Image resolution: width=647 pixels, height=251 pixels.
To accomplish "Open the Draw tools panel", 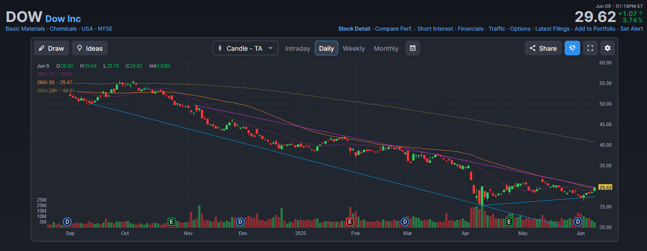I will point(51,48).
